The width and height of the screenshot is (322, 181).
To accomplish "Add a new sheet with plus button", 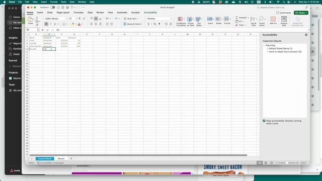I will 71,159.
